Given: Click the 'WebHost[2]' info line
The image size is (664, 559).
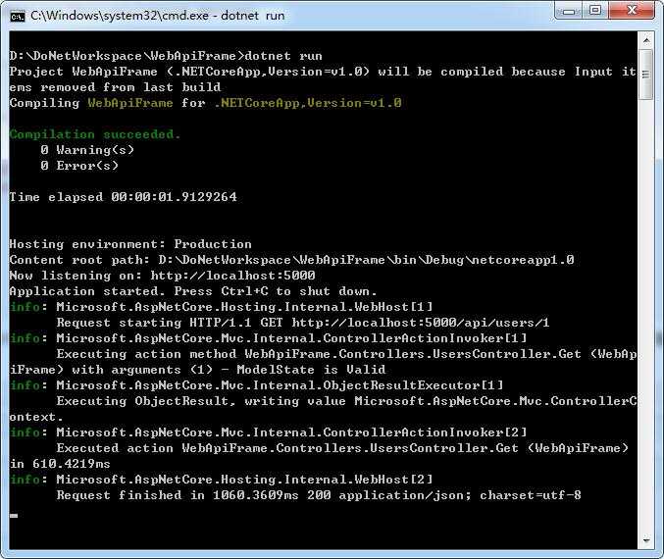Looking at the screenshot, I should click(x=221, y=480).
